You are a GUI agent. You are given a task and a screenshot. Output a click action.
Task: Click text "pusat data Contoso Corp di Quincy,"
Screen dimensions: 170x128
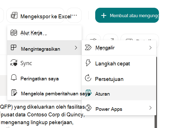(43, 115)
